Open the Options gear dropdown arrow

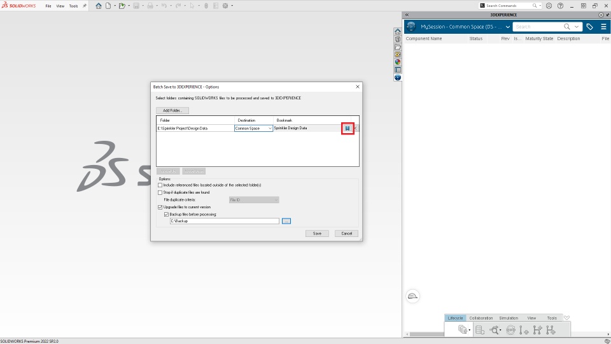coord(232,6)
